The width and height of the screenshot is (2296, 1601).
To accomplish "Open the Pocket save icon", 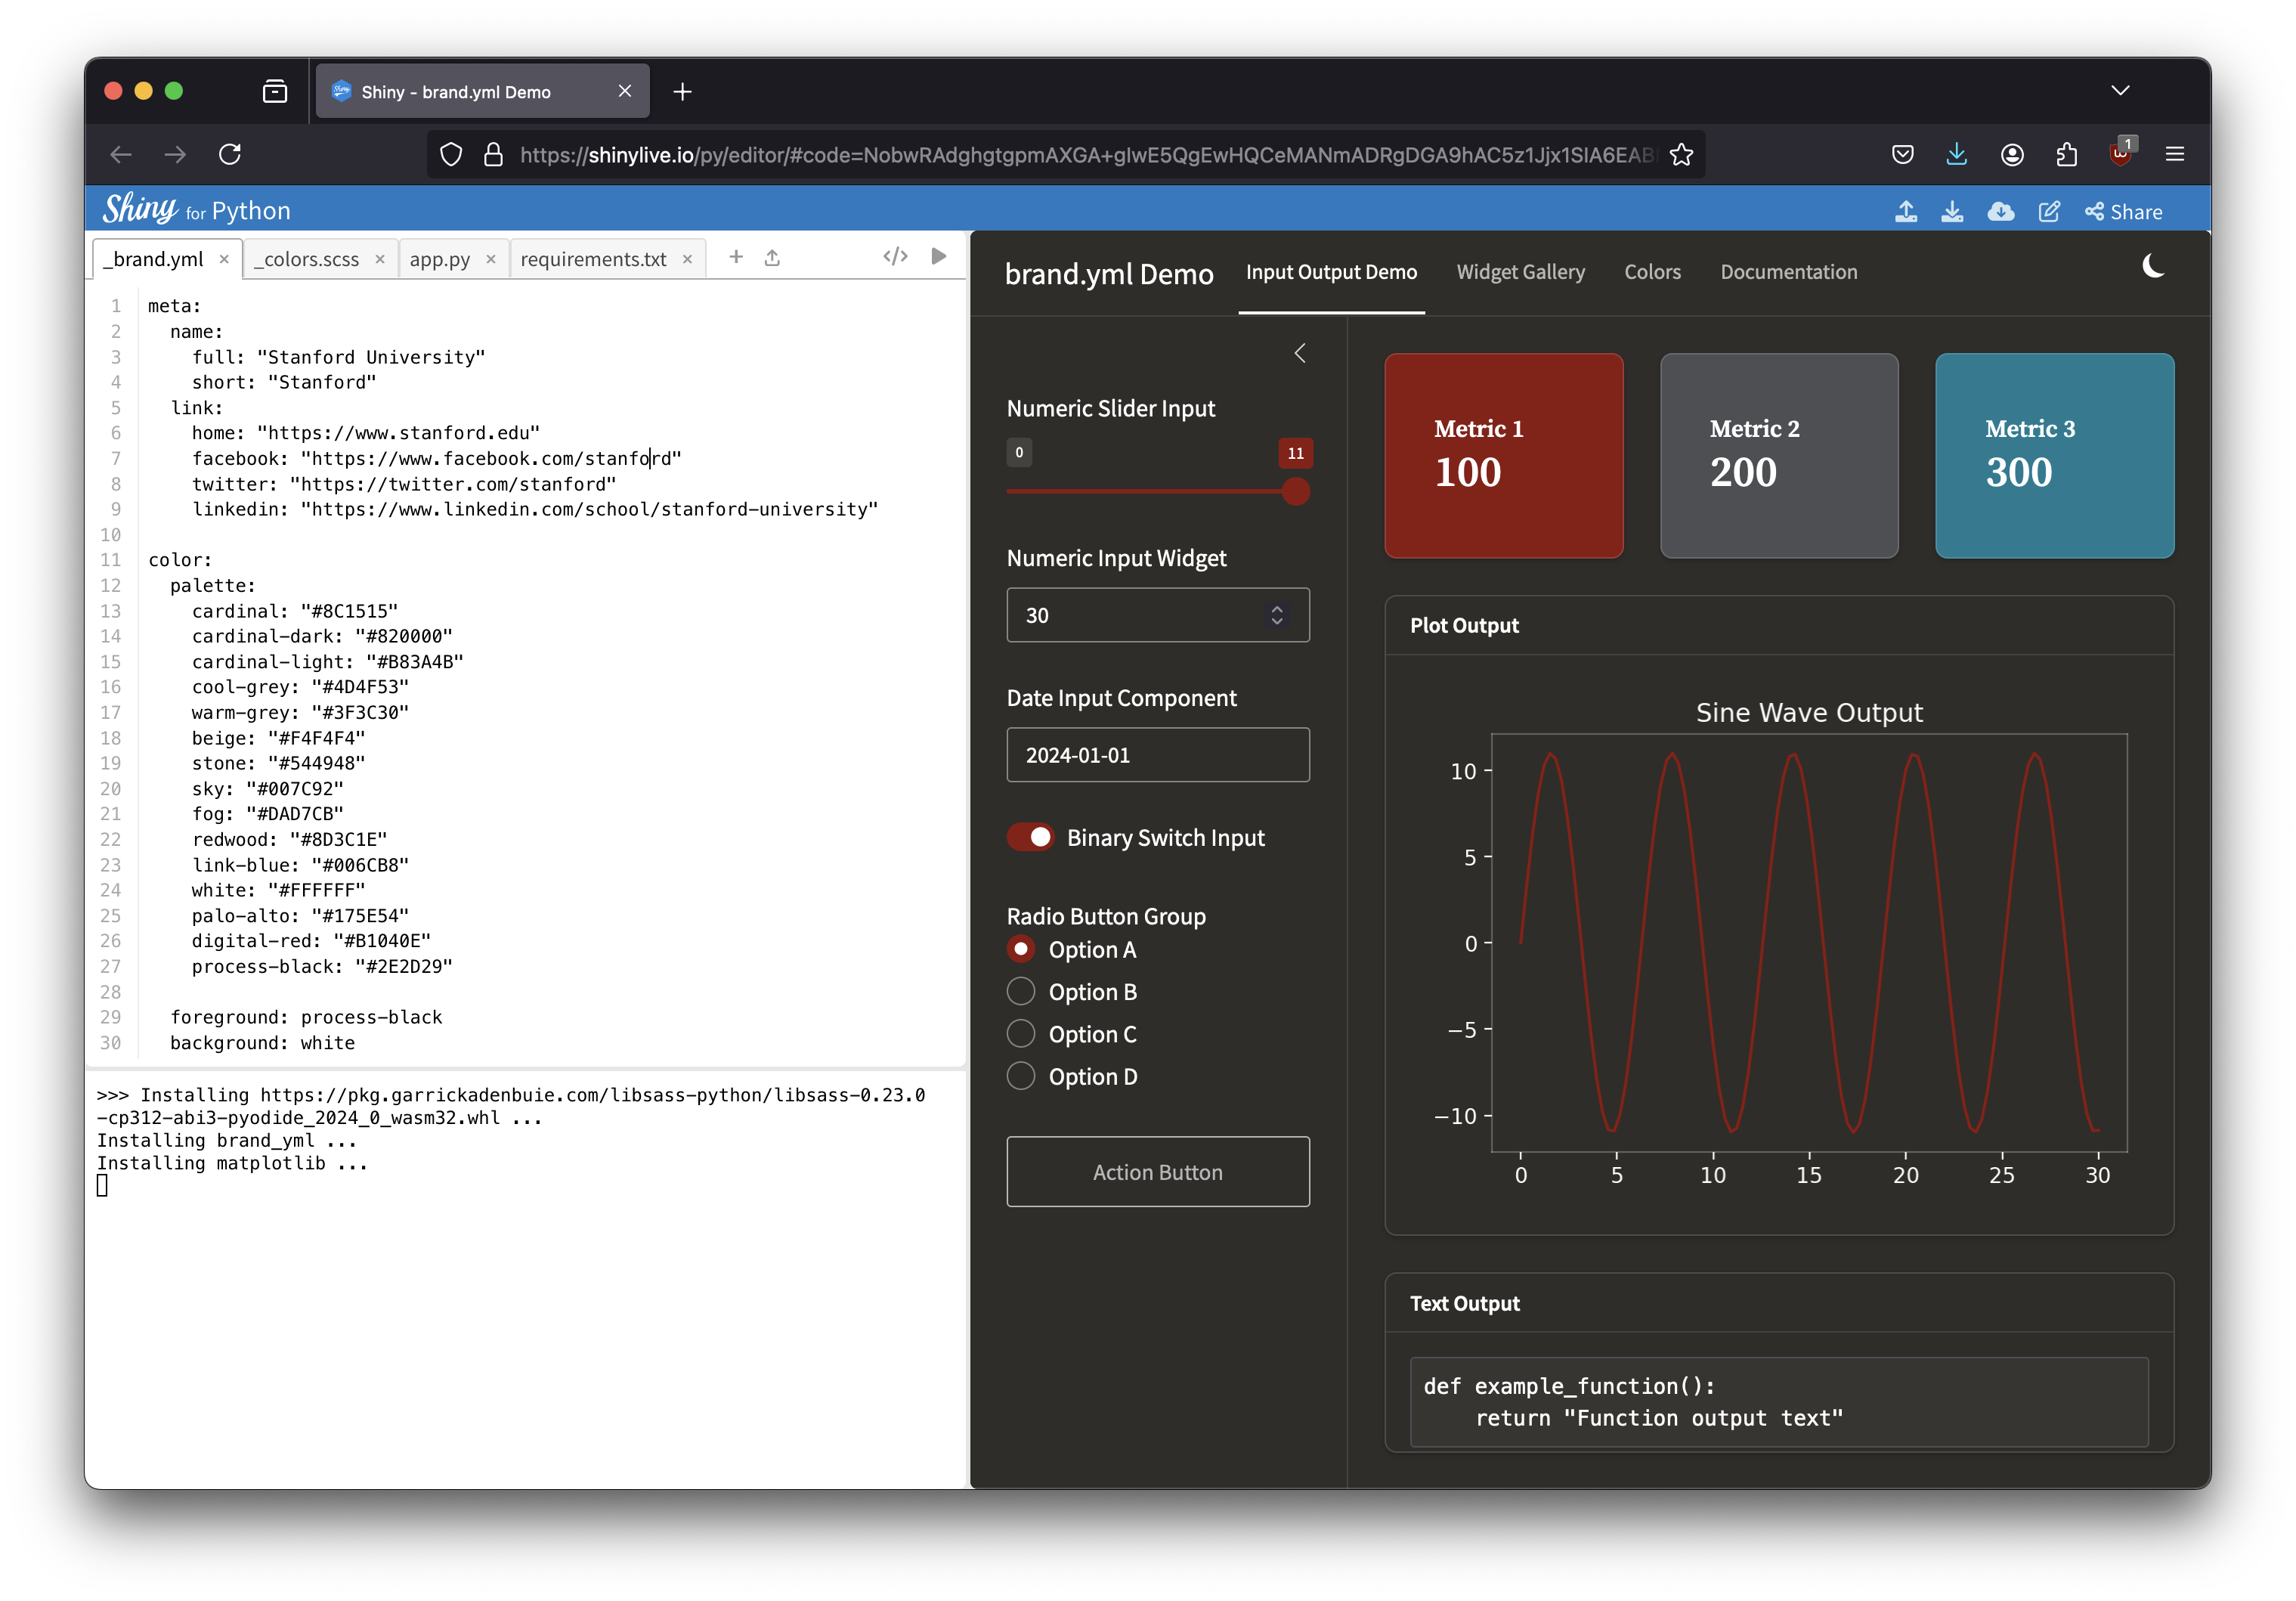I will pos(1903,154).
